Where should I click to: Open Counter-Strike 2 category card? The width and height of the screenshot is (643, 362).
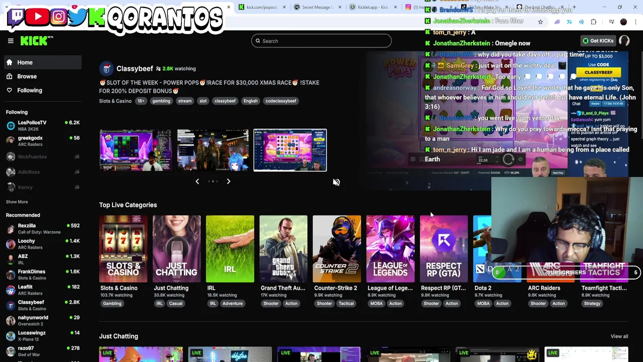point(337,249)
